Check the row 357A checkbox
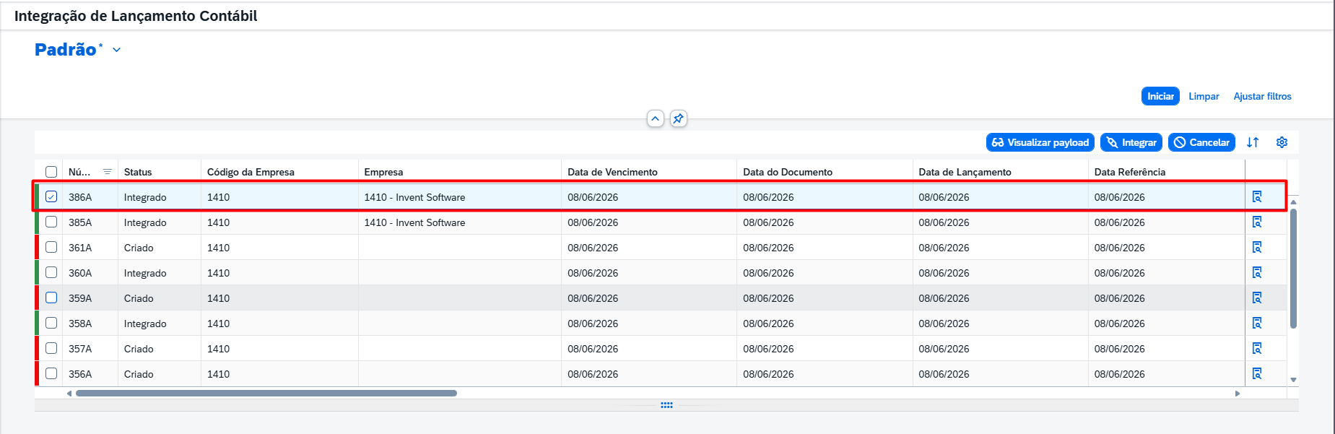 point(51,348)
